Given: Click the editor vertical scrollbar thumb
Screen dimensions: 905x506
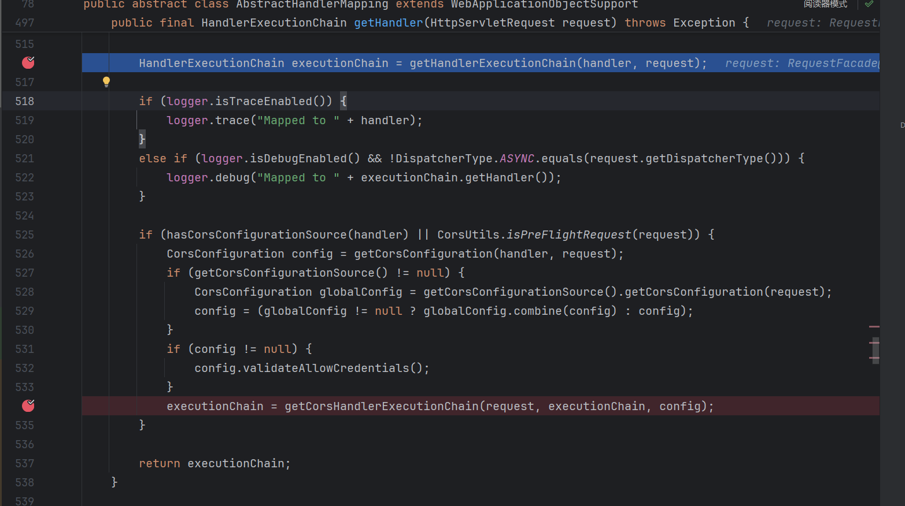Looking at the screenshot, I should pyautogui.click(x=876, y=350).
